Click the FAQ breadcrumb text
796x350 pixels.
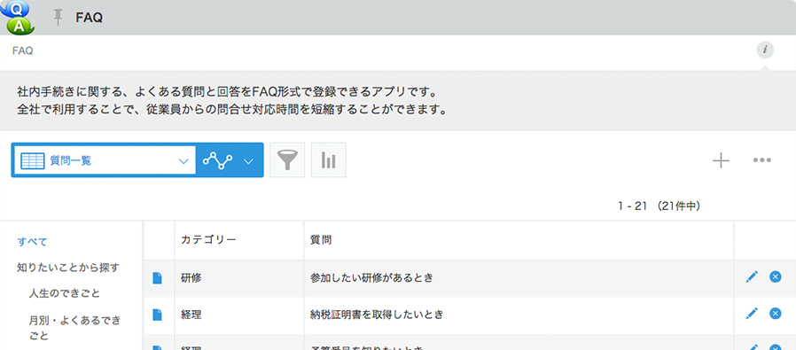(x=23, y=51)
